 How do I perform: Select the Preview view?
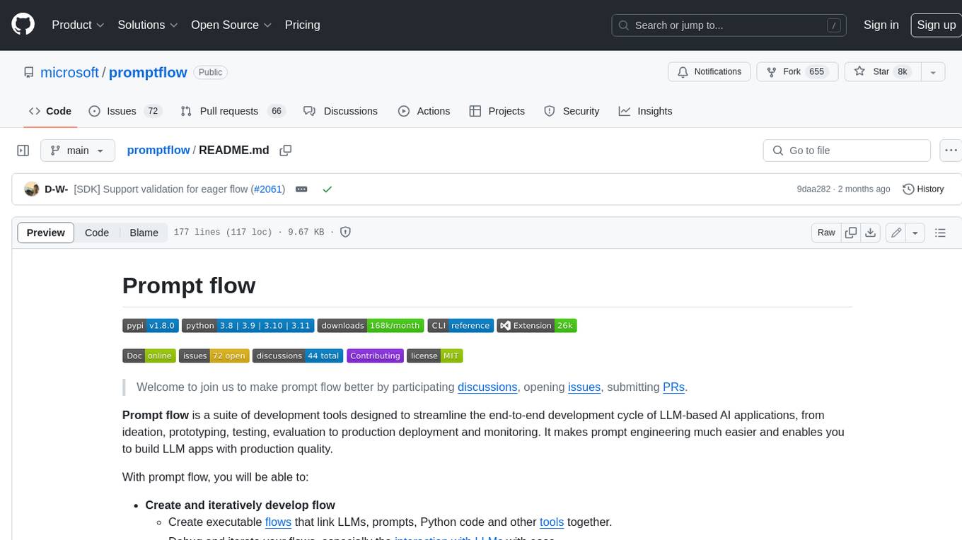click(x=46, y=233)
